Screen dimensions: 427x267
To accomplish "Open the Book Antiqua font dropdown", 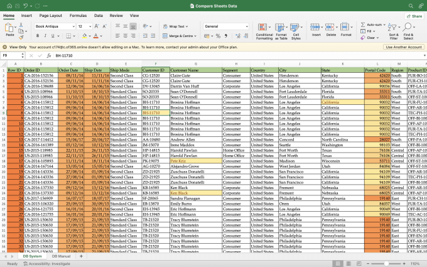I will [x=73, y=26].
